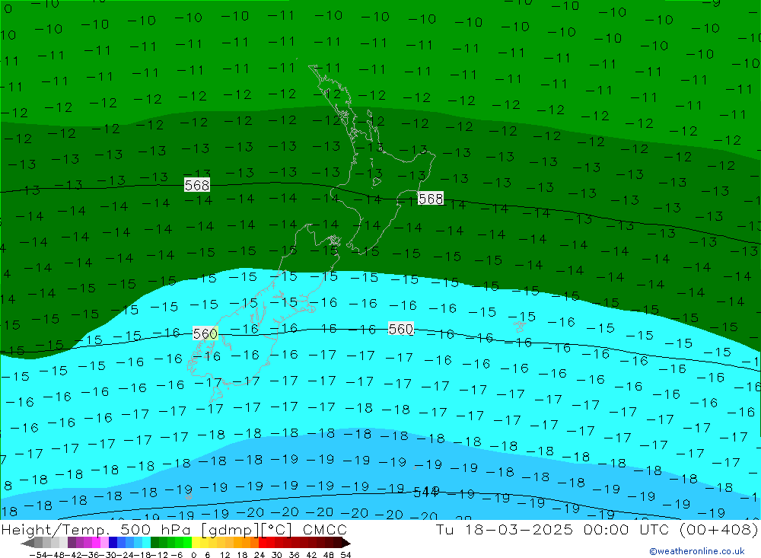This screenshot has width=761, height=558.
Task: Click the 568 contour label west of North Island
Action: (197, 185)
